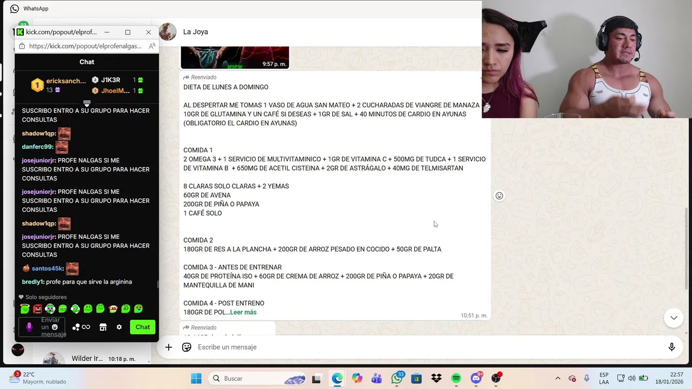This screenshot has width=692, height=389.
Task: Jump to latest messages chevron button
Action: click(x=674, y=318)
